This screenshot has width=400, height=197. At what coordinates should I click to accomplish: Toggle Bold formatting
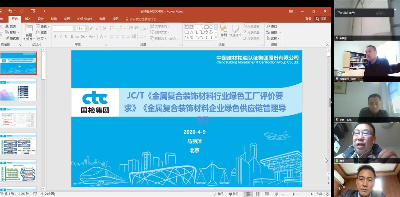(55, 37)
